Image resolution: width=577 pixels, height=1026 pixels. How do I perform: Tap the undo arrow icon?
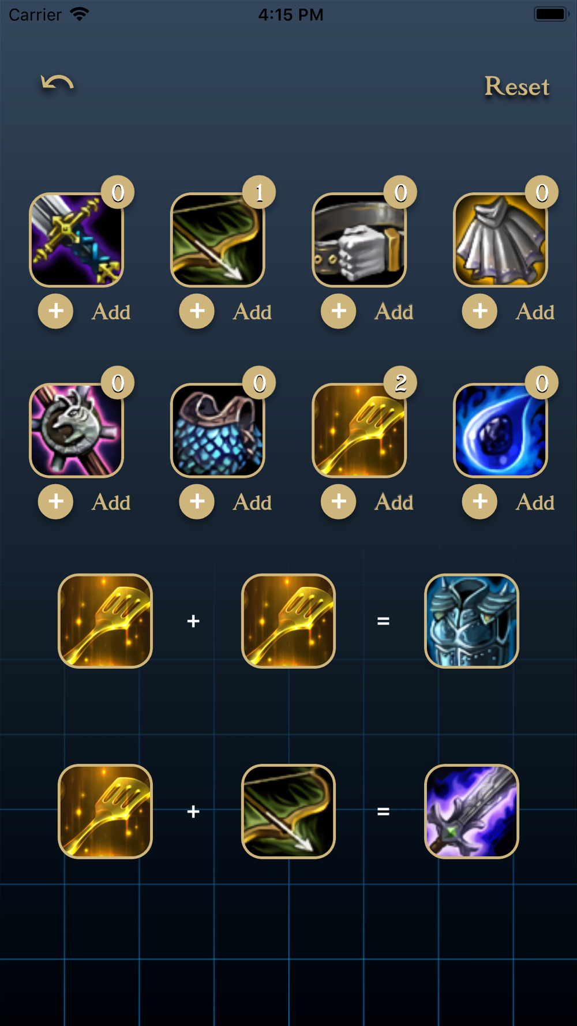click(x=57, y=84)
